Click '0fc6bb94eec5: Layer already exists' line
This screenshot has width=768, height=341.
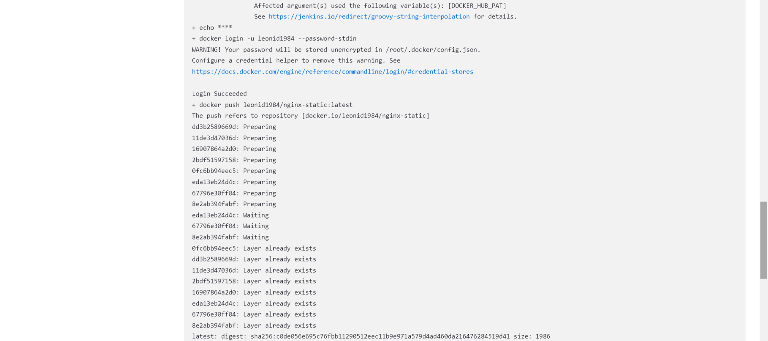coord(254,248)
